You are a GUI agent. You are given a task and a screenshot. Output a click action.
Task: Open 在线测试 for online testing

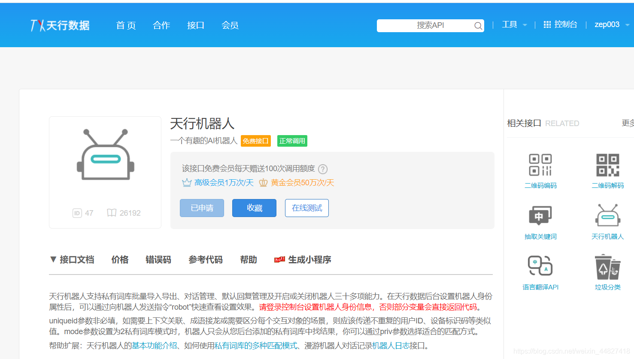(x=306, y=208)
